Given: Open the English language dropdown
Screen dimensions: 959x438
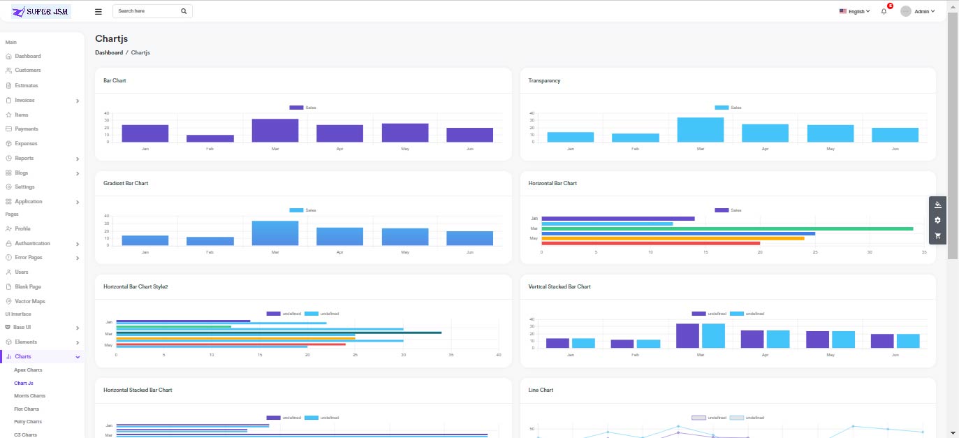Looking at the screenshot, I should pyautogui.click(x=854, y=11).
